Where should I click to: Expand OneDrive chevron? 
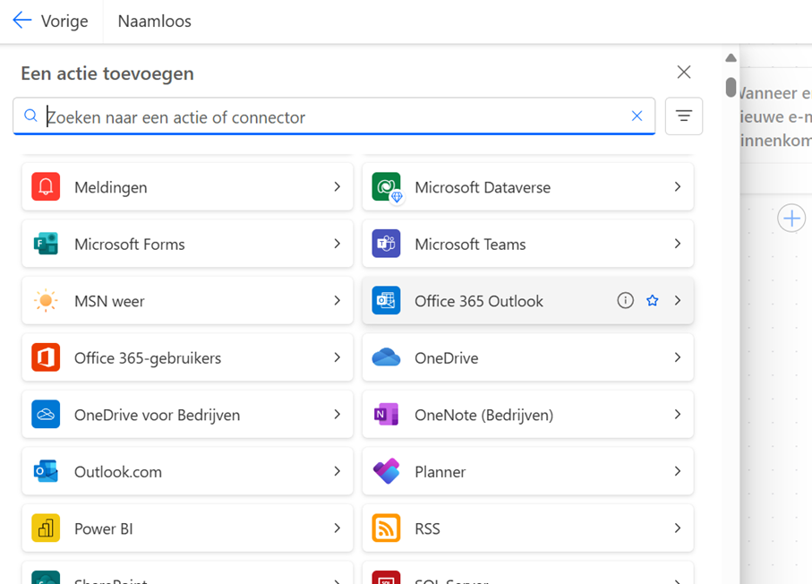click(x=678, y=357)
